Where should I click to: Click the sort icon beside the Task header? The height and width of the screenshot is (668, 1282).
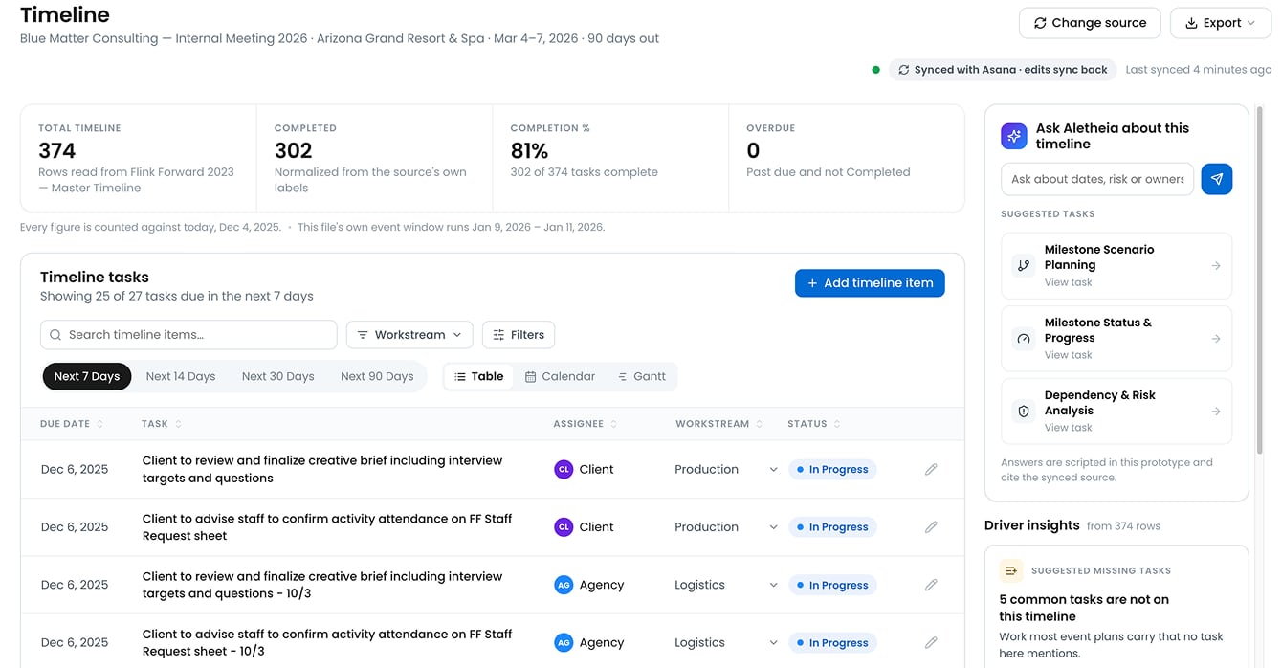coord(178,424)
